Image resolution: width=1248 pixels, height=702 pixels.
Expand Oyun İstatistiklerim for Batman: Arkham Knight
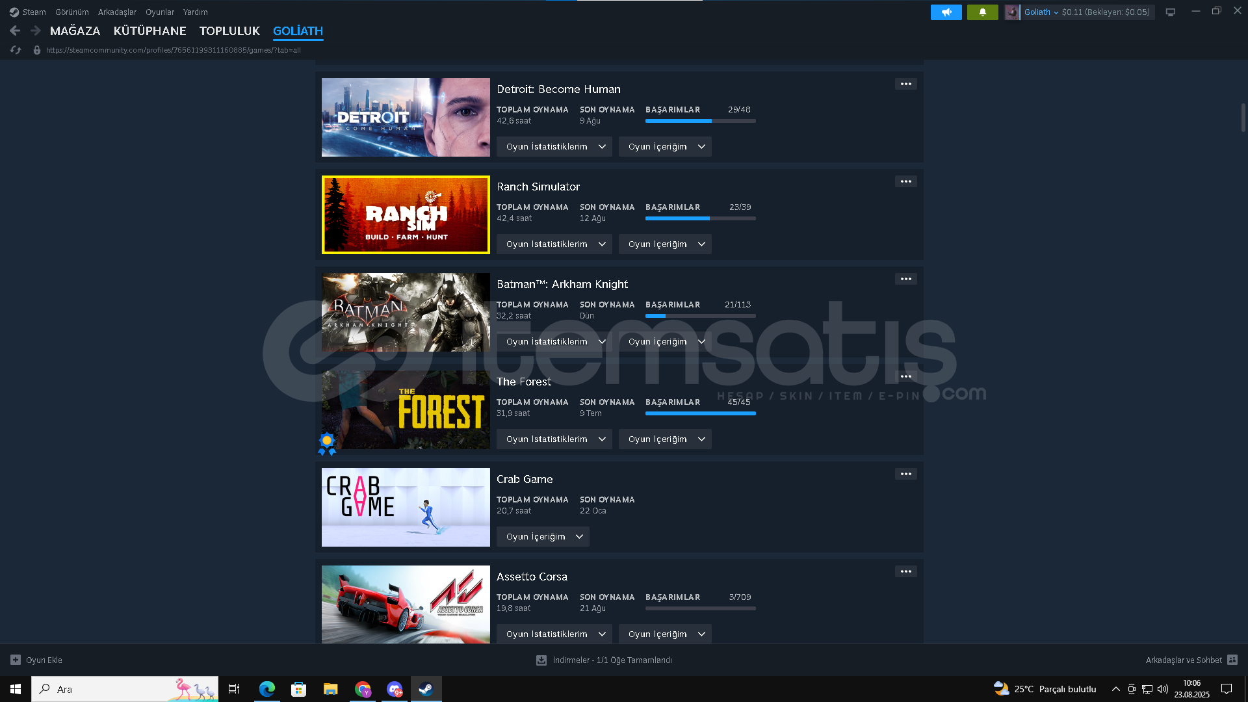point(554,342)
